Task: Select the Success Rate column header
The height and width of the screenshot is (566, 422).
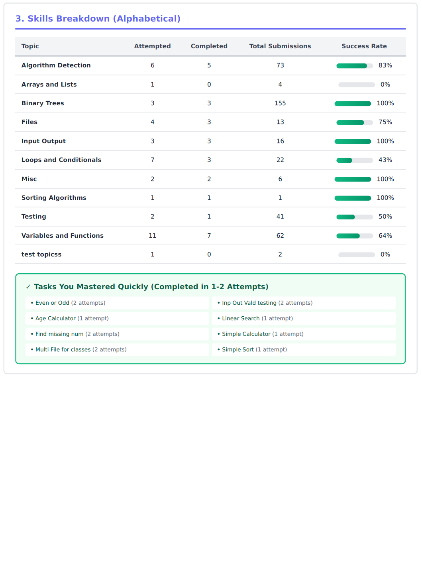Action: 364,46
